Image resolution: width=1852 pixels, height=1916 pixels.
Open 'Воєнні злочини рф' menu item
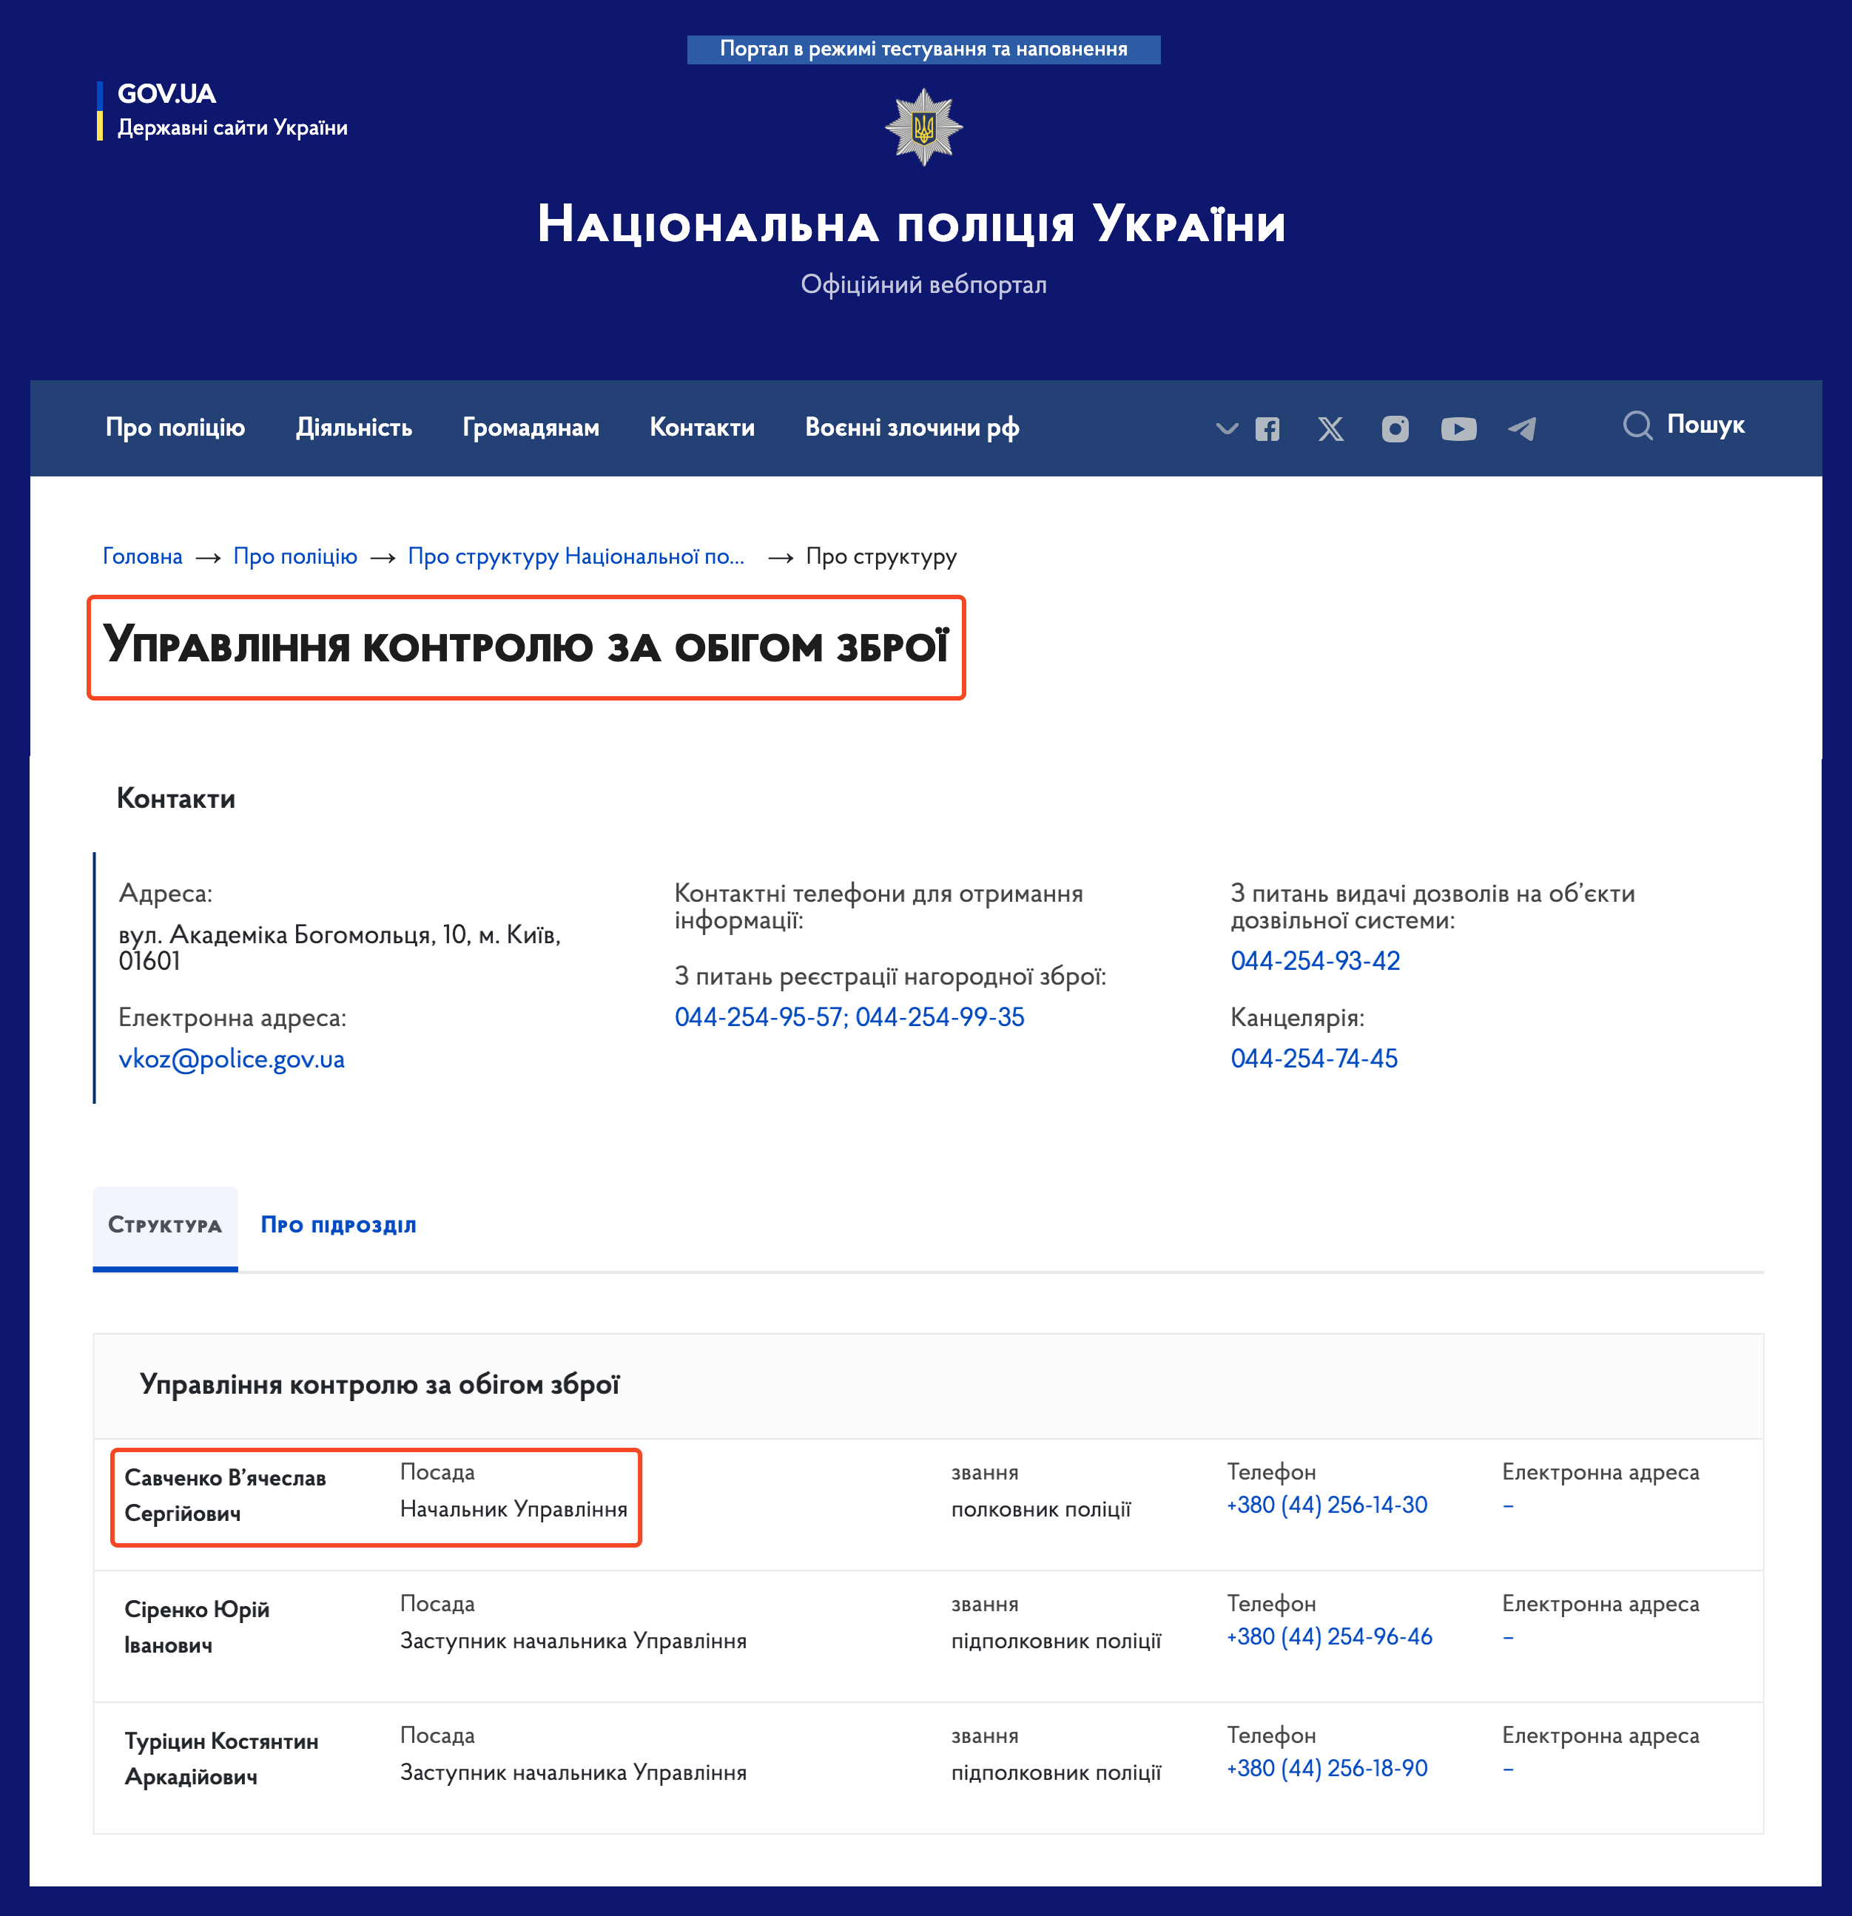(912, 428)
